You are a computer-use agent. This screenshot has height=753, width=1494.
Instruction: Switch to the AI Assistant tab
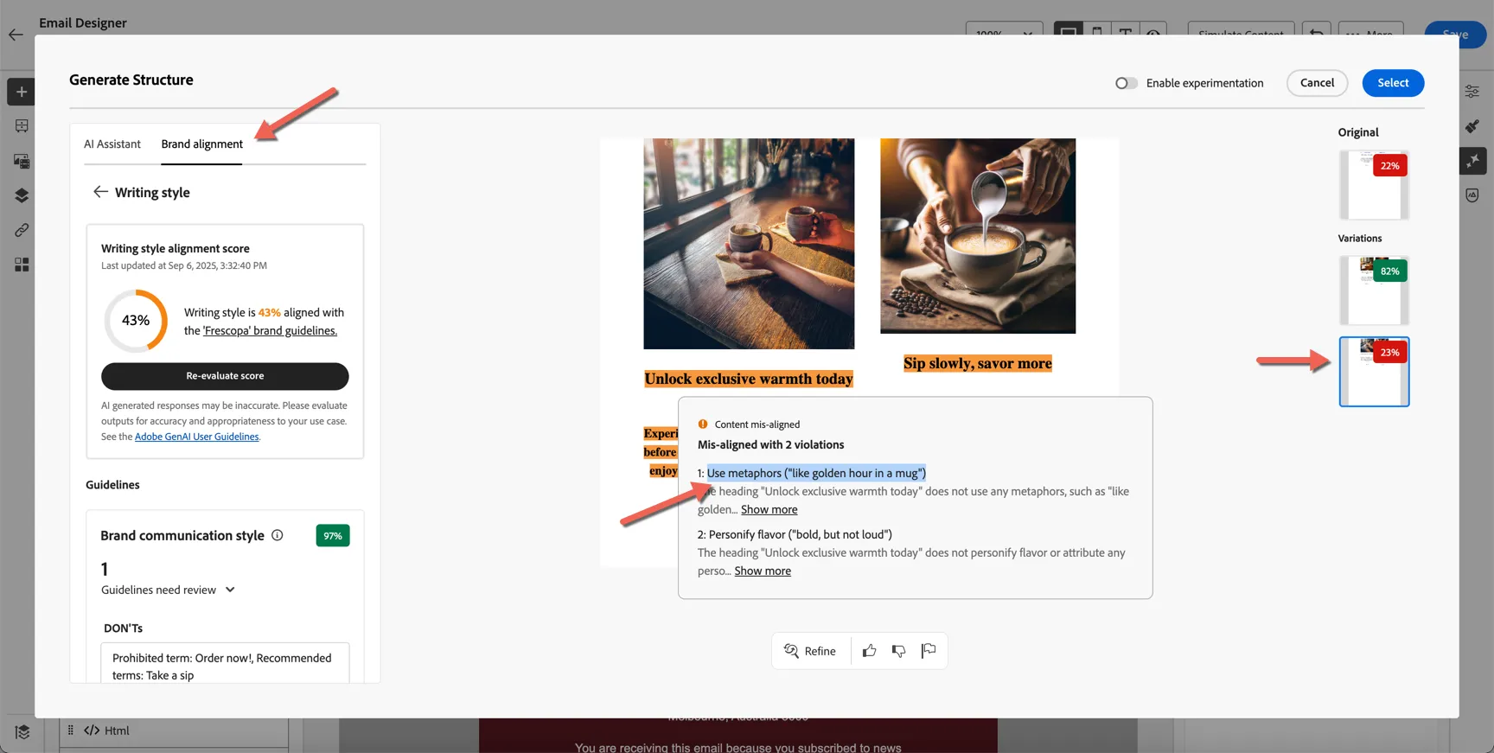tap(112, 144)
